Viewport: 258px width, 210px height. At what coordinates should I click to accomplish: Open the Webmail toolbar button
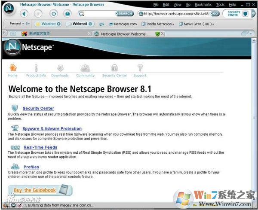point(80,24)
